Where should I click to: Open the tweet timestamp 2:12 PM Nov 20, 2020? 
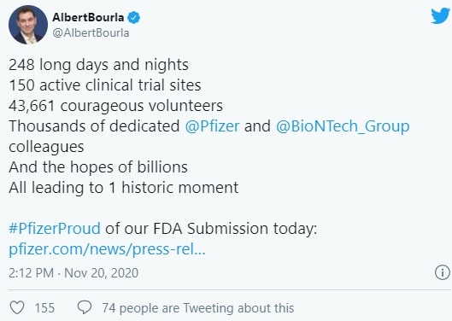(x=73, y=273)
